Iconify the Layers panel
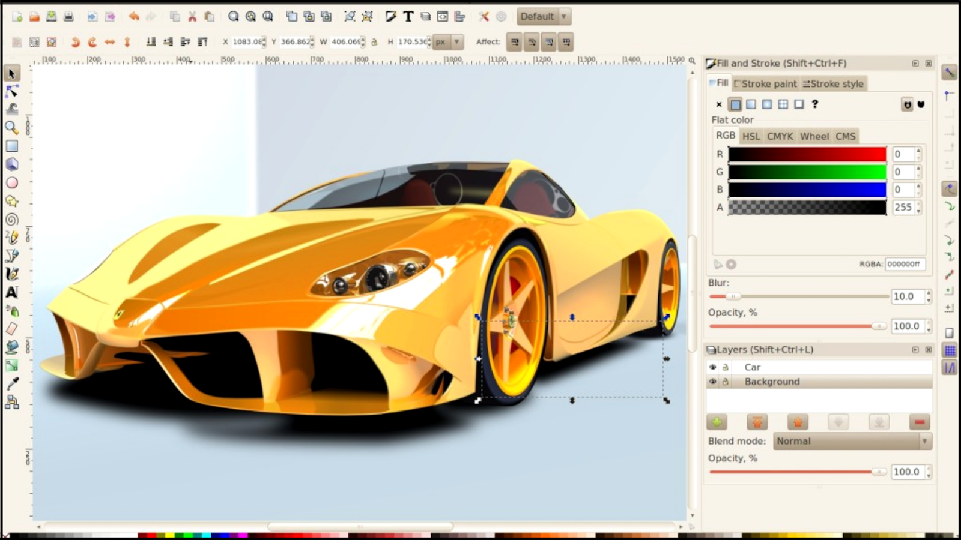The height and width of the screenshot is (540, 961). 915,350
